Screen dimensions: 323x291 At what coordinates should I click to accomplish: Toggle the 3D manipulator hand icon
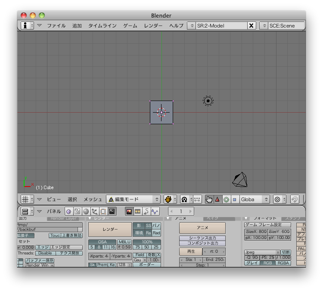209,199
